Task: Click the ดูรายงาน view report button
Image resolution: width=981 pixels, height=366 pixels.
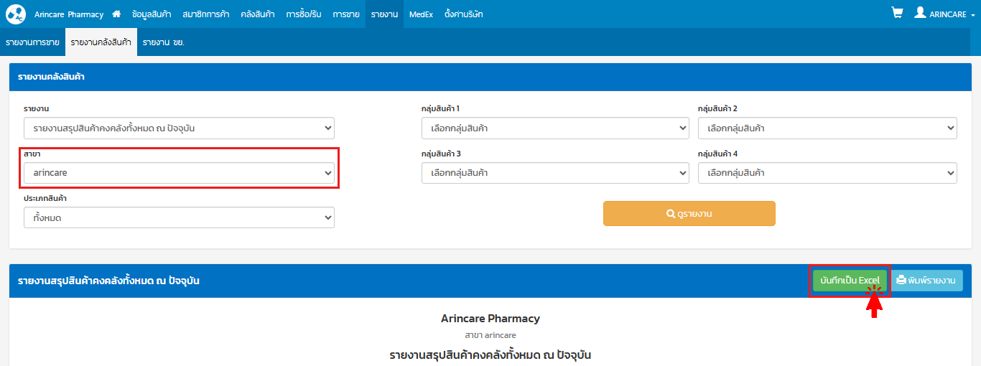Action: pyautogui.click(x=689, y=214)
